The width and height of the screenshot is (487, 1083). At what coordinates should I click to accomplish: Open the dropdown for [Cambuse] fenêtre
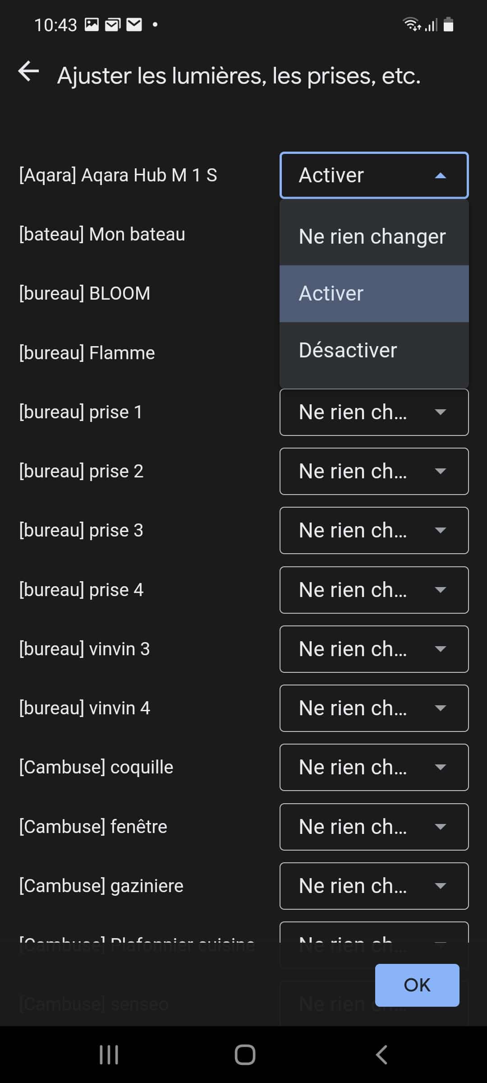pos(374,827)
